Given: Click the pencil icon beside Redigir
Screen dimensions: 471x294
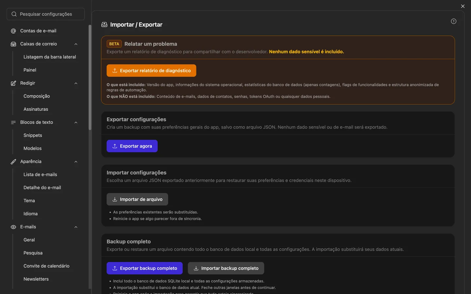Looking at the screenshot, I should (13, 83).
